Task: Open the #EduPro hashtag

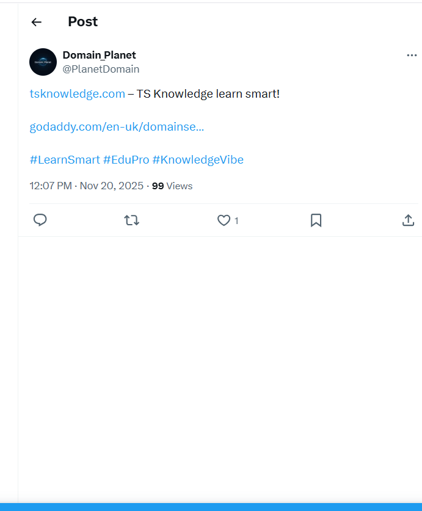Action: tap(126, 160)
